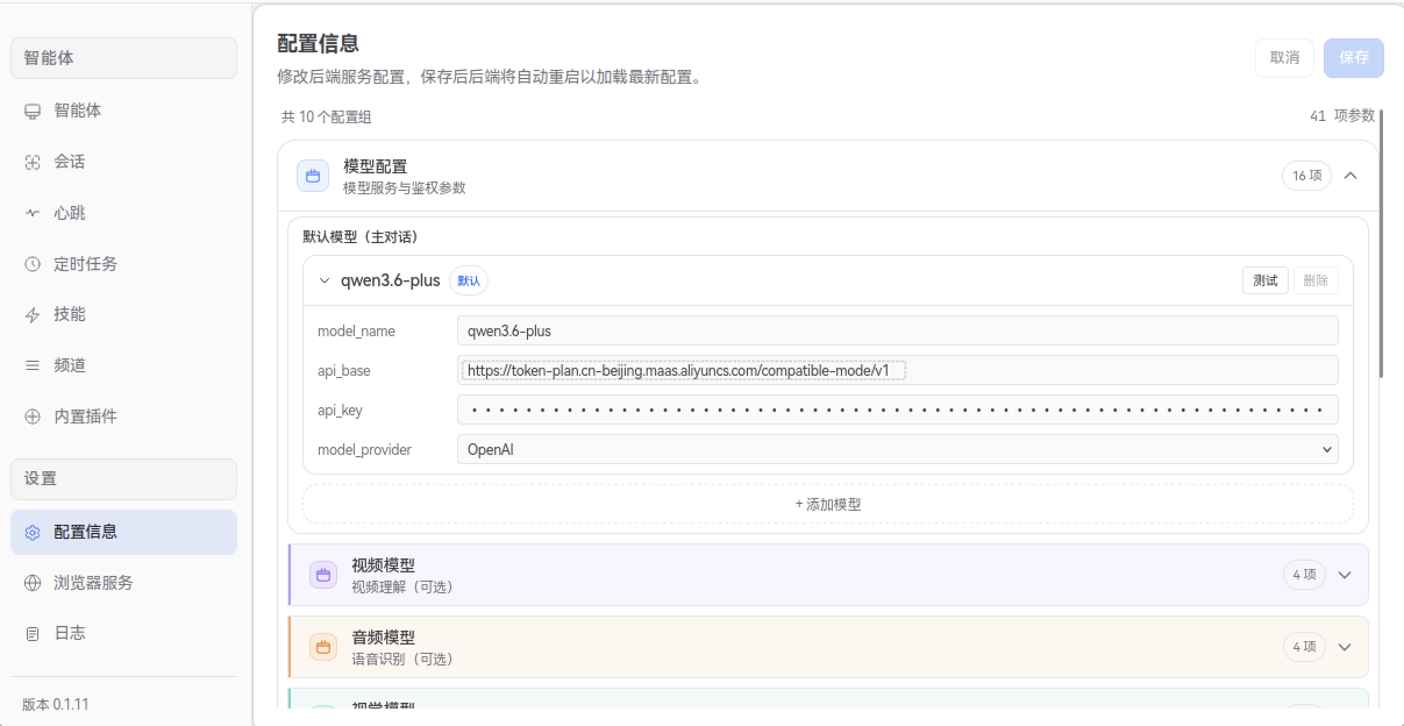Click the masked api_key field
This screenshot has height=726, width=1404.
click(x=897, y=410)
